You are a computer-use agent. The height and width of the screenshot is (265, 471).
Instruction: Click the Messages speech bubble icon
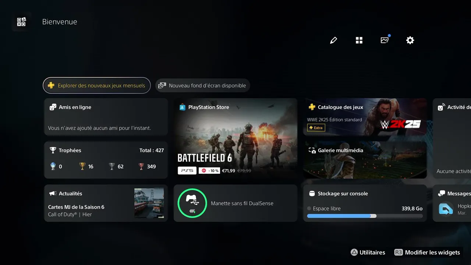coord(442,193)
